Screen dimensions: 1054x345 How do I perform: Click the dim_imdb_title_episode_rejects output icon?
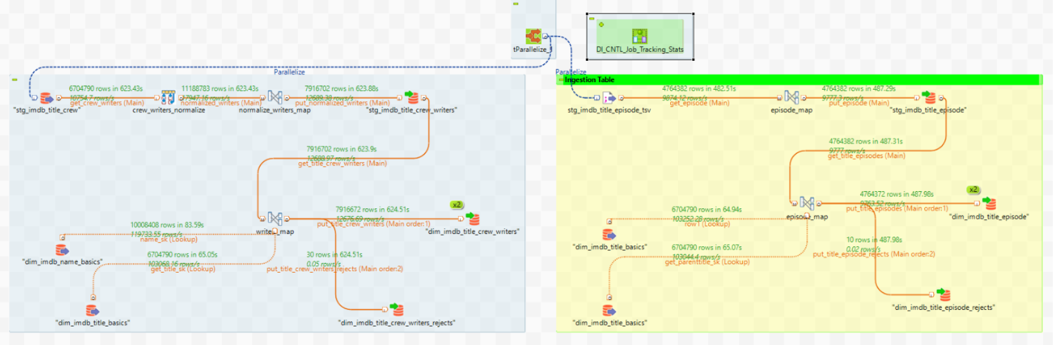[x=944, y=294]
